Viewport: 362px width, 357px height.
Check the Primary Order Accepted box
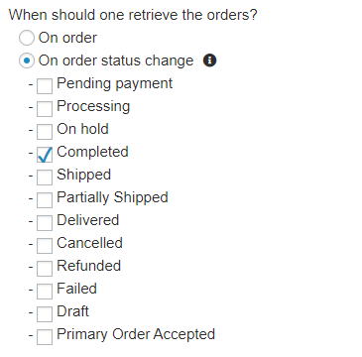(45, 337)
